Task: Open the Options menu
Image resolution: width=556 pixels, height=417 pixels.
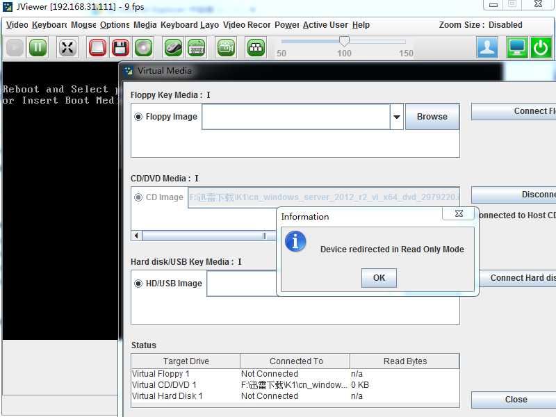Action: pyautogui.click(x=114, y=25)
